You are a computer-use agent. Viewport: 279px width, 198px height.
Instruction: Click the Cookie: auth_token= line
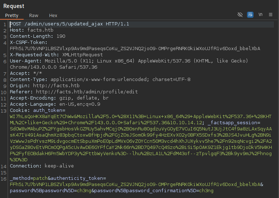37,110
